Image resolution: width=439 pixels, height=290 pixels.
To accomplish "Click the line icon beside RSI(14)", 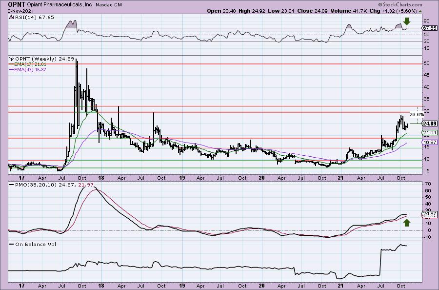I will pos(12,18).
